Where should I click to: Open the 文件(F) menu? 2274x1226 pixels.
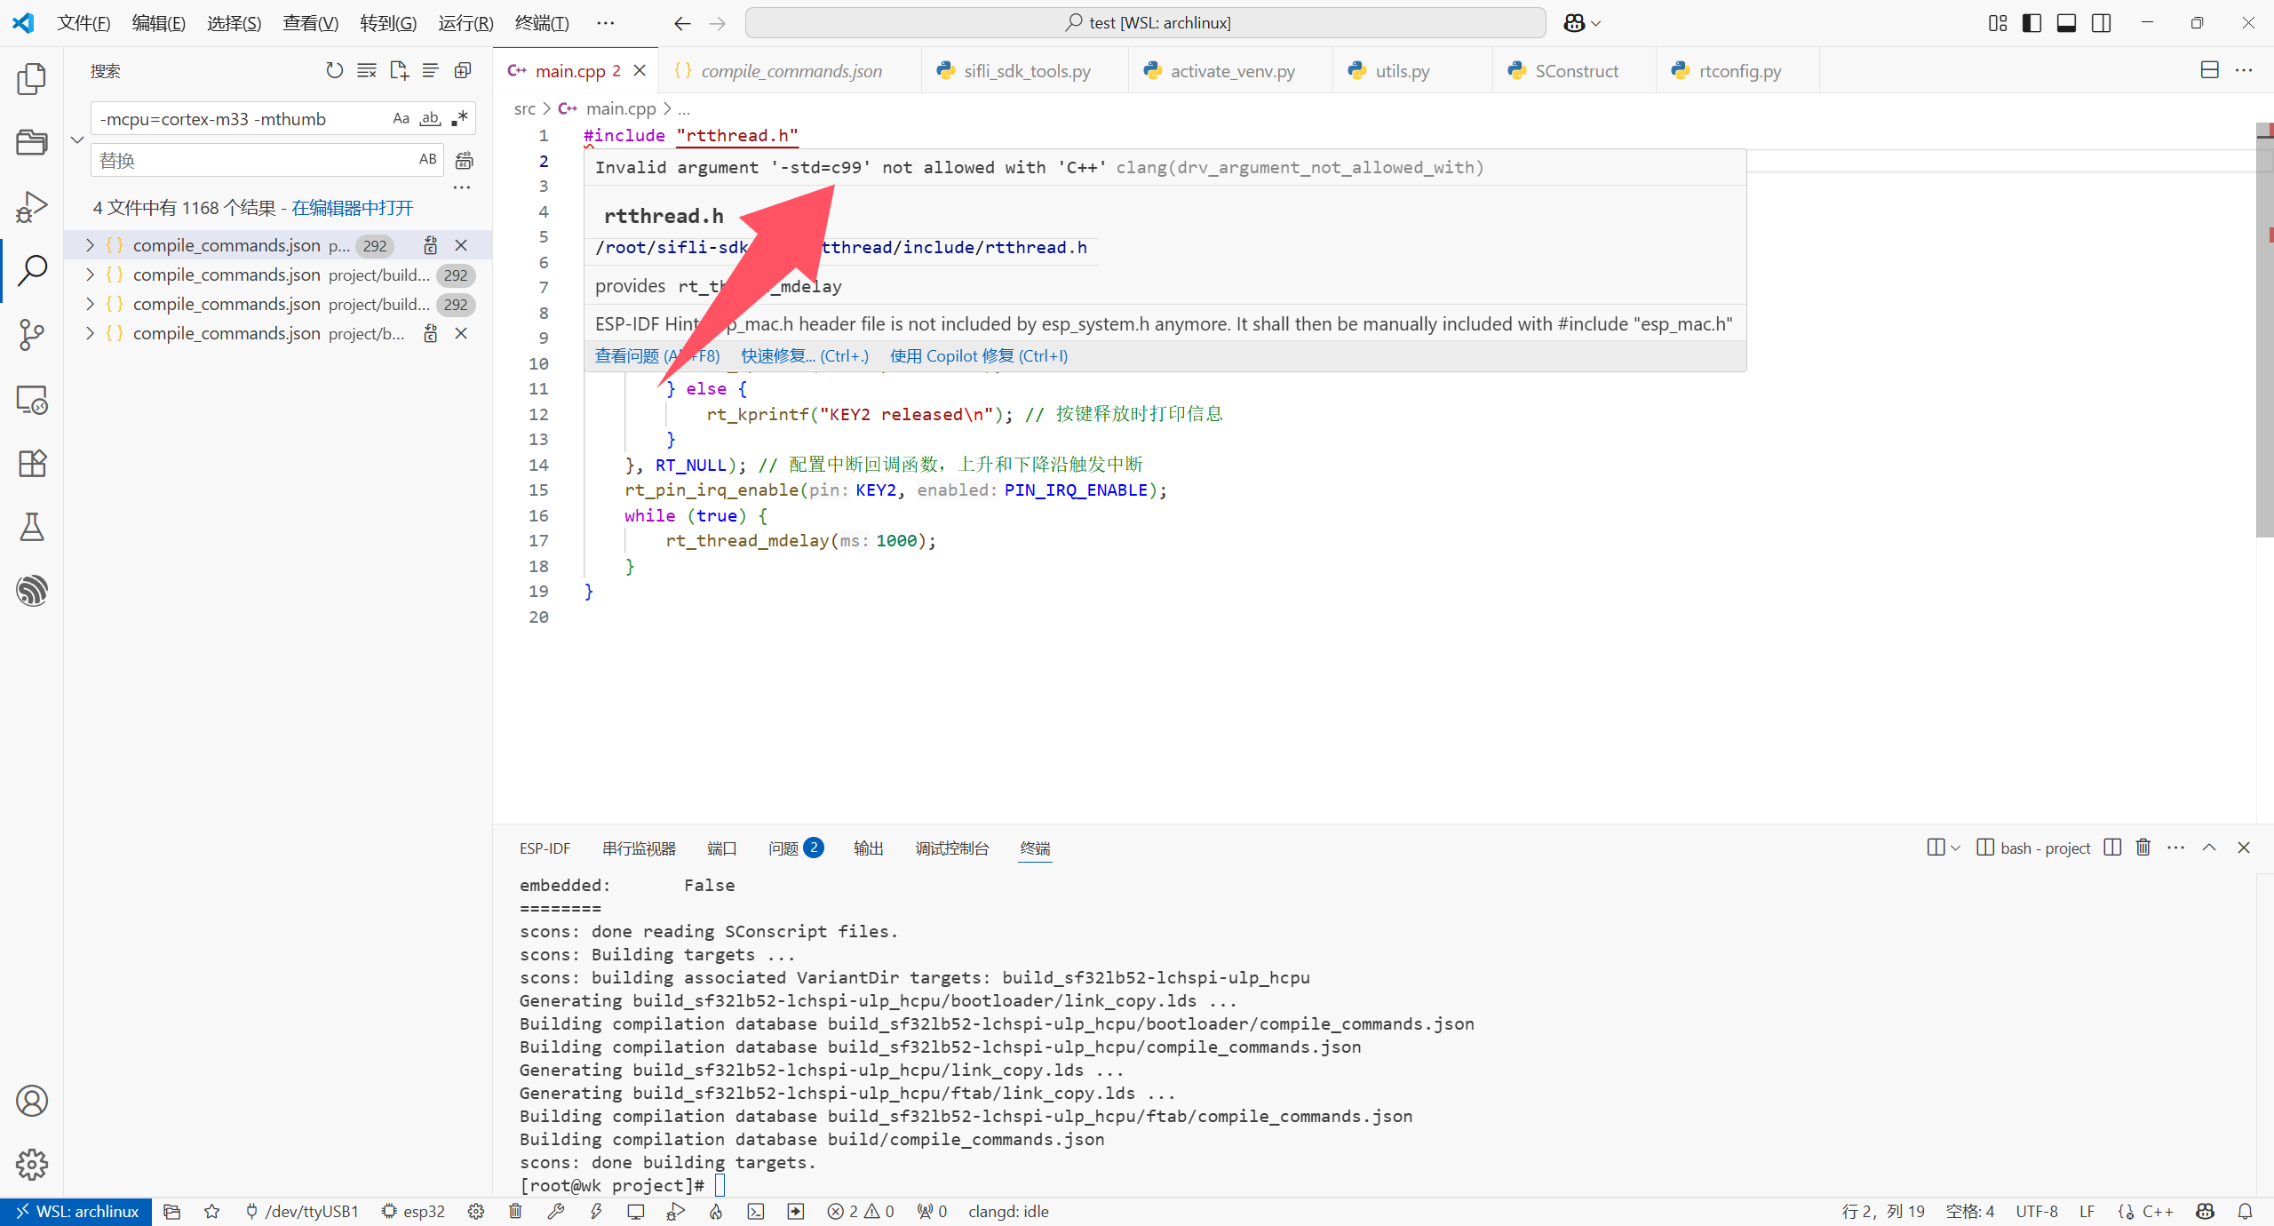click(83, 23)
